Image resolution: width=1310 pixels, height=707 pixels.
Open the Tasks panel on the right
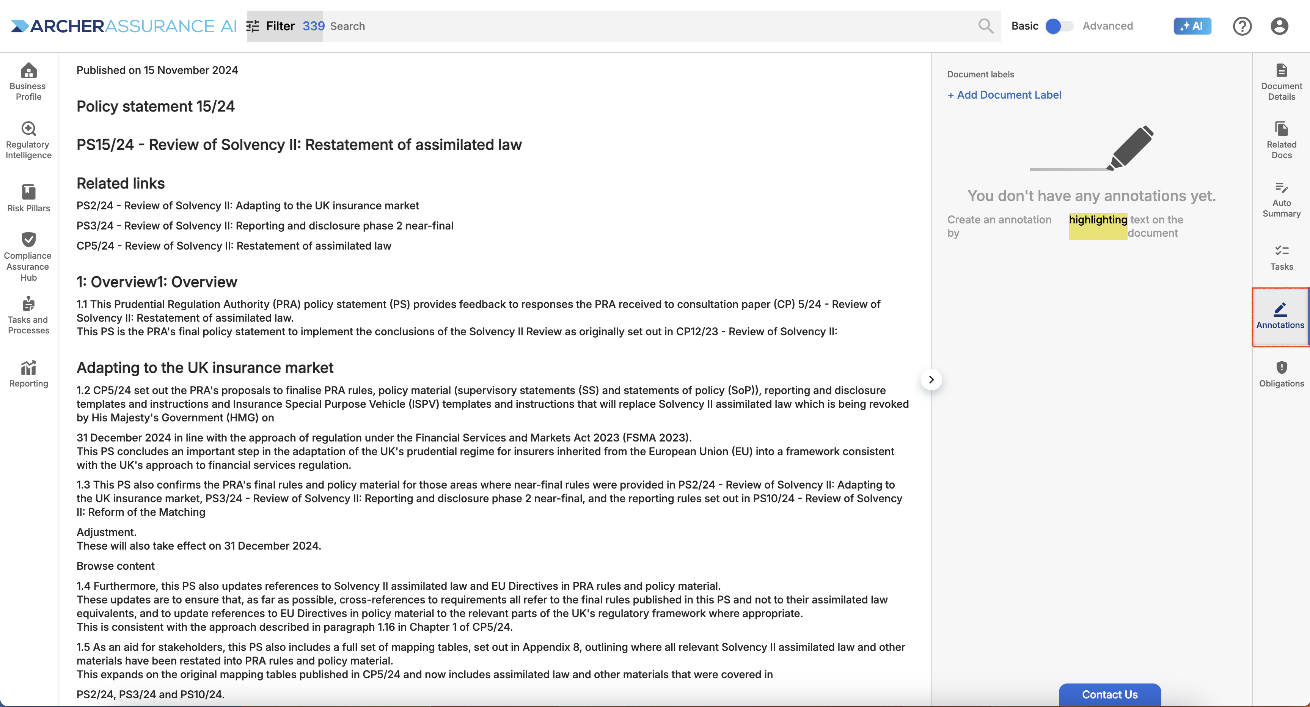point(1281,258)
